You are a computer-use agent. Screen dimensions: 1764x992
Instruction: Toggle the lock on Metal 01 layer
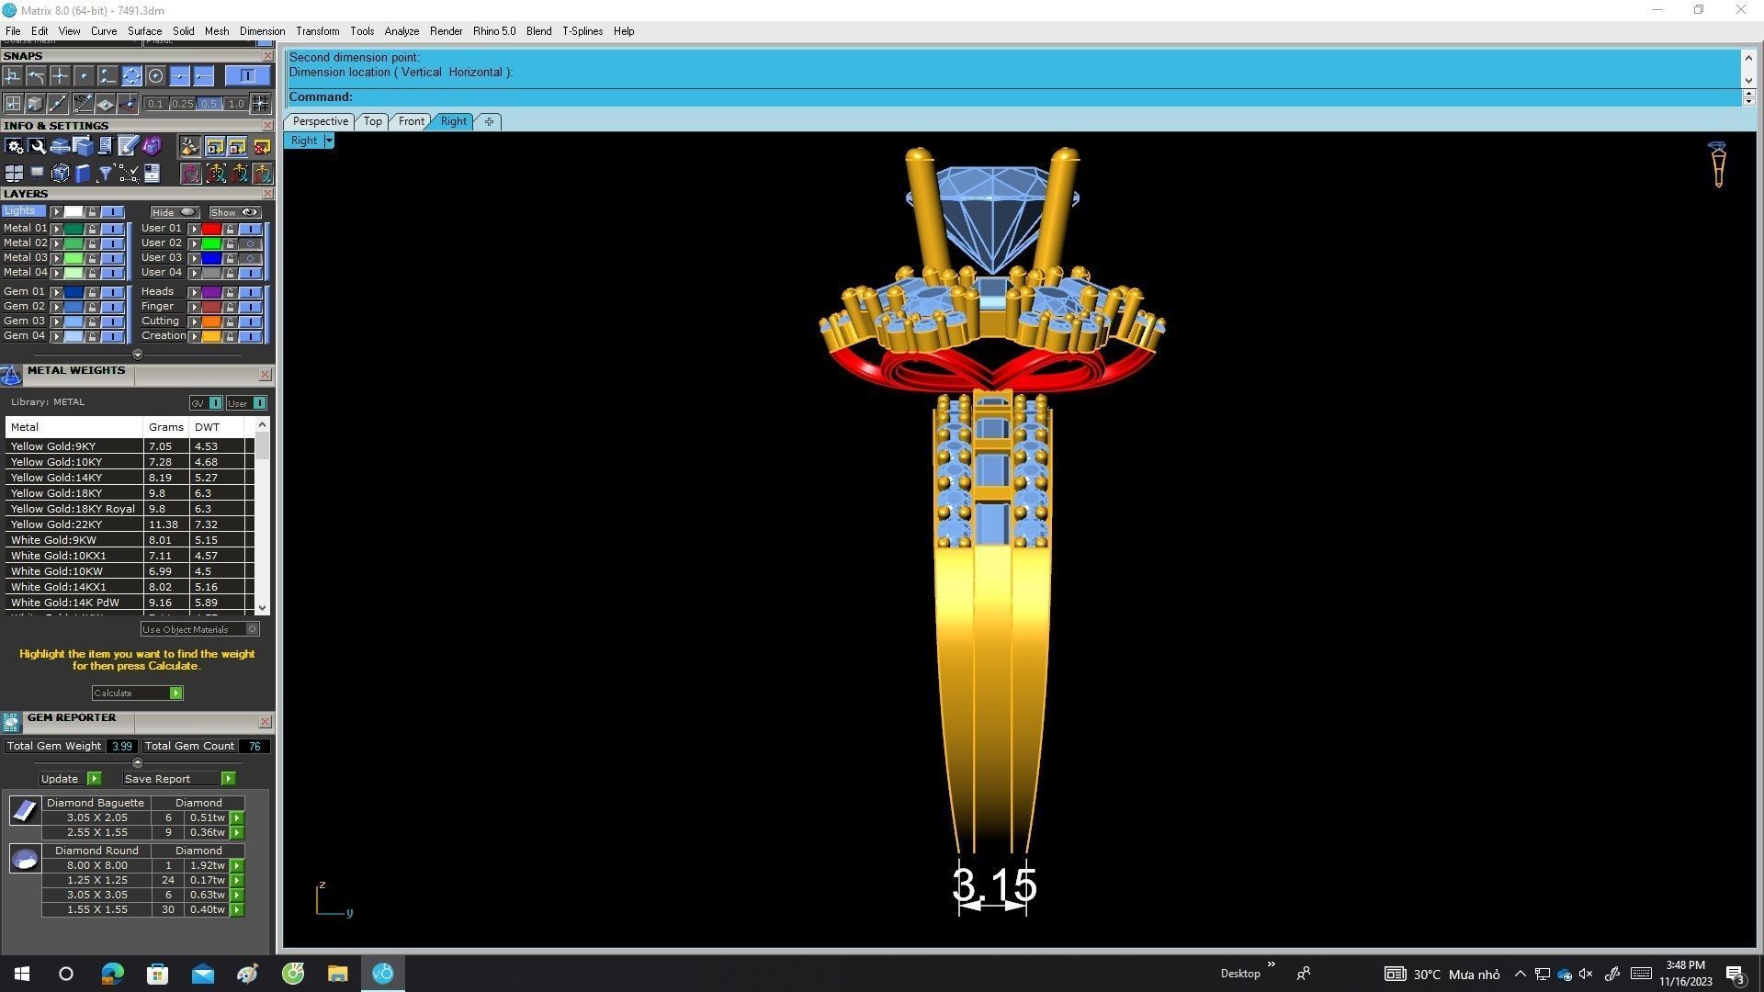(92, 229)
